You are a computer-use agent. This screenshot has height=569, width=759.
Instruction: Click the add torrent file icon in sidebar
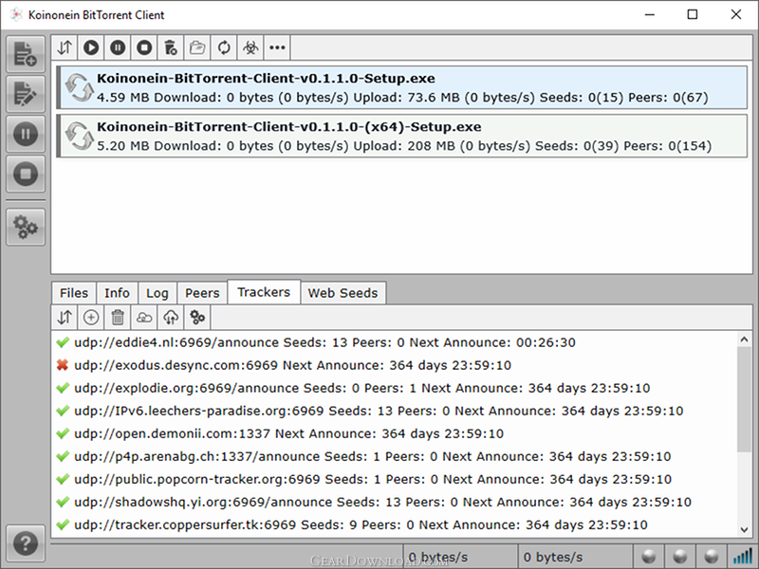click(26, 54)
